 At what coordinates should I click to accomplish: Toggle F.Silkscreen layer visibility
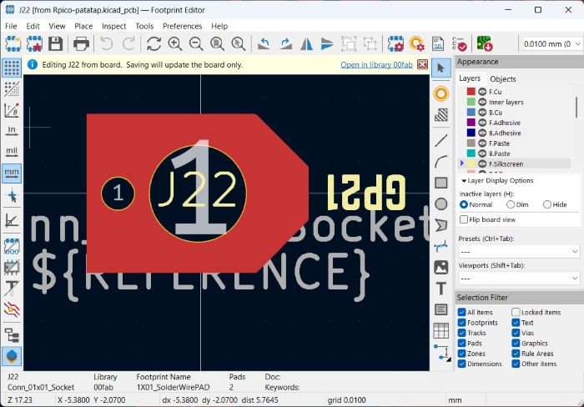(482, 163)
